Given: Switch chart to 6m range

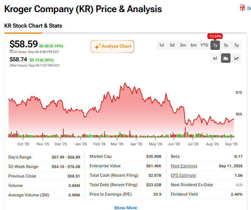Looking at the screenshot, I should coord(193,45).
